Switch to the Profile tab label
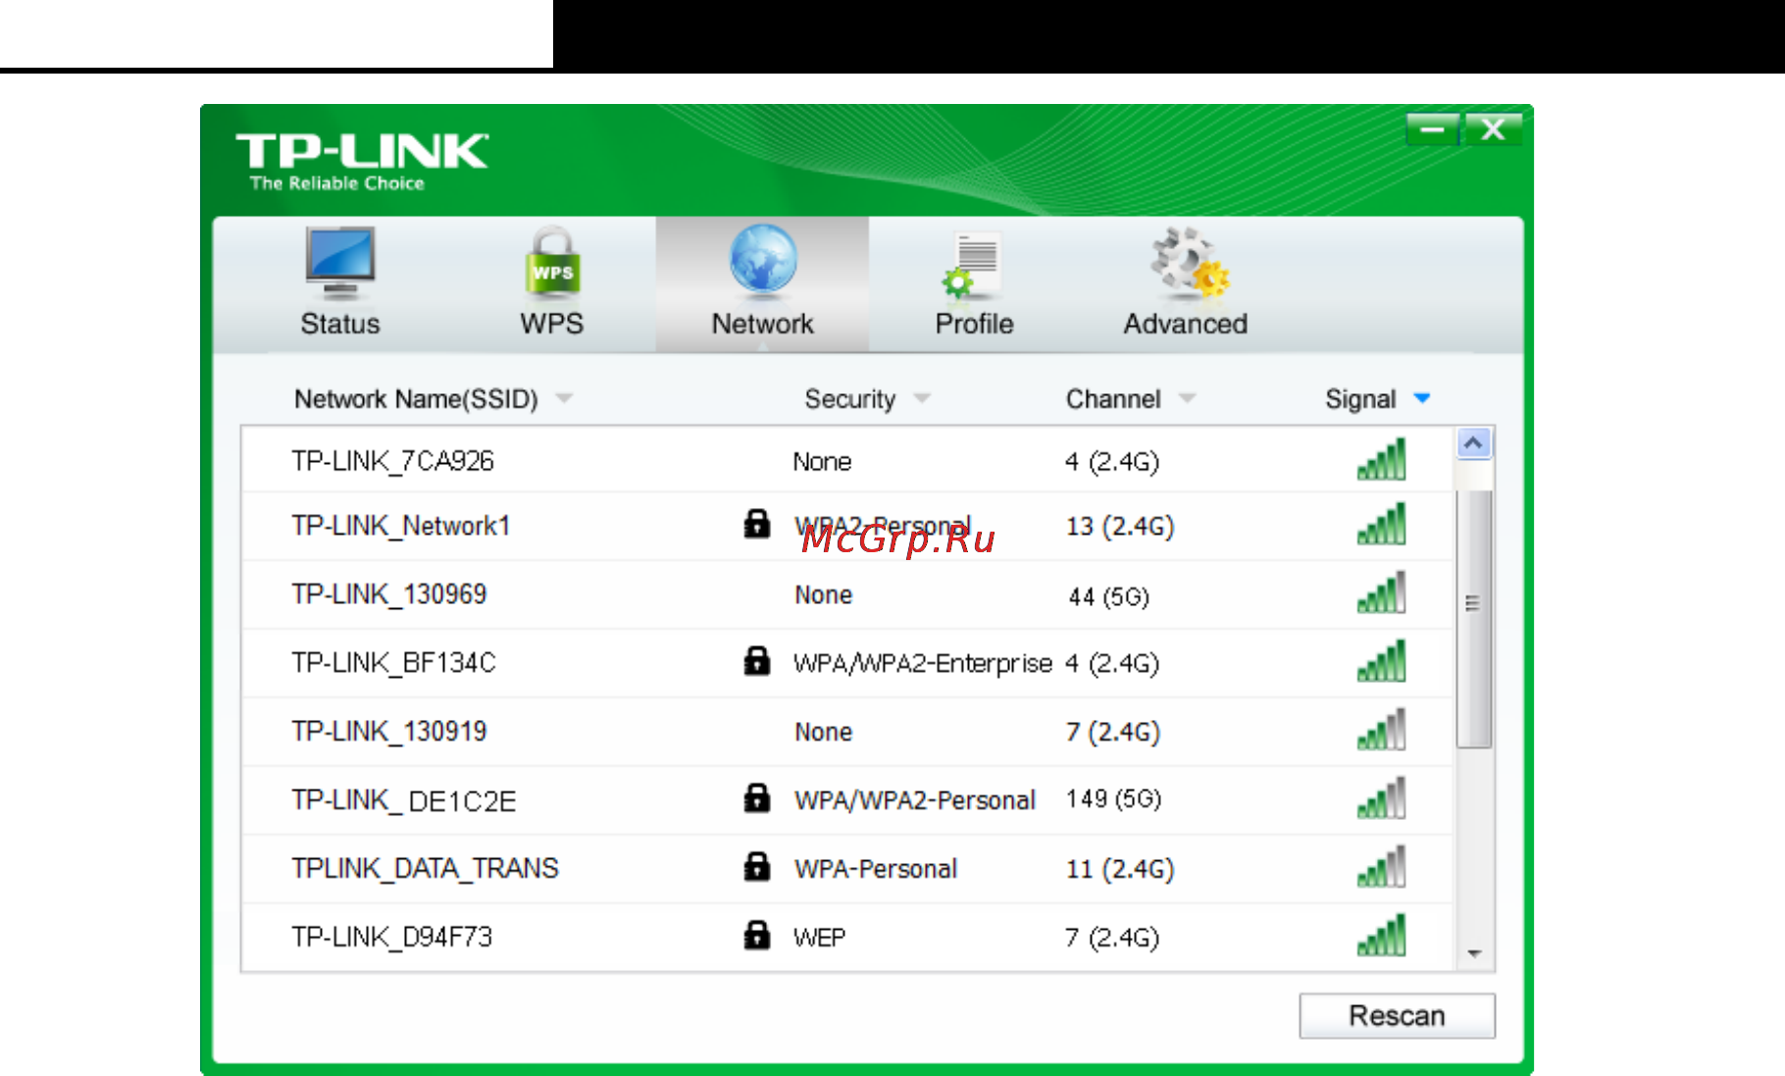The height and width of the screenshot is (1076, 1785). pyautogui.click(x=974, y=324)
